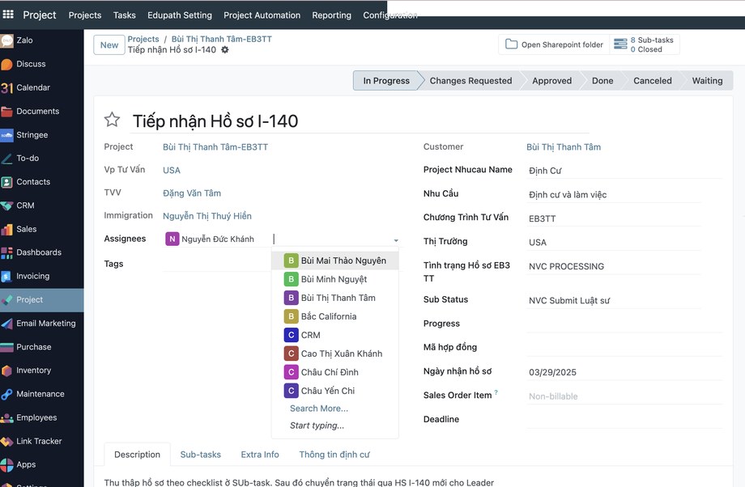
Task: Open Zalo app from sidebar
Action: click(42, 40)
